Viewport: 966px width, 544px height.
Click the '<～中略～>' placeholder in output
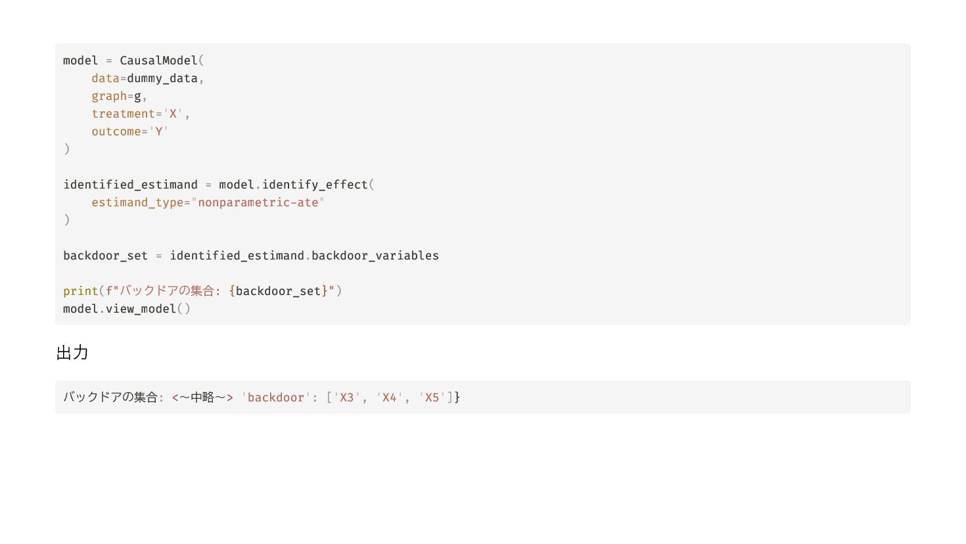[x=202, y=397]
